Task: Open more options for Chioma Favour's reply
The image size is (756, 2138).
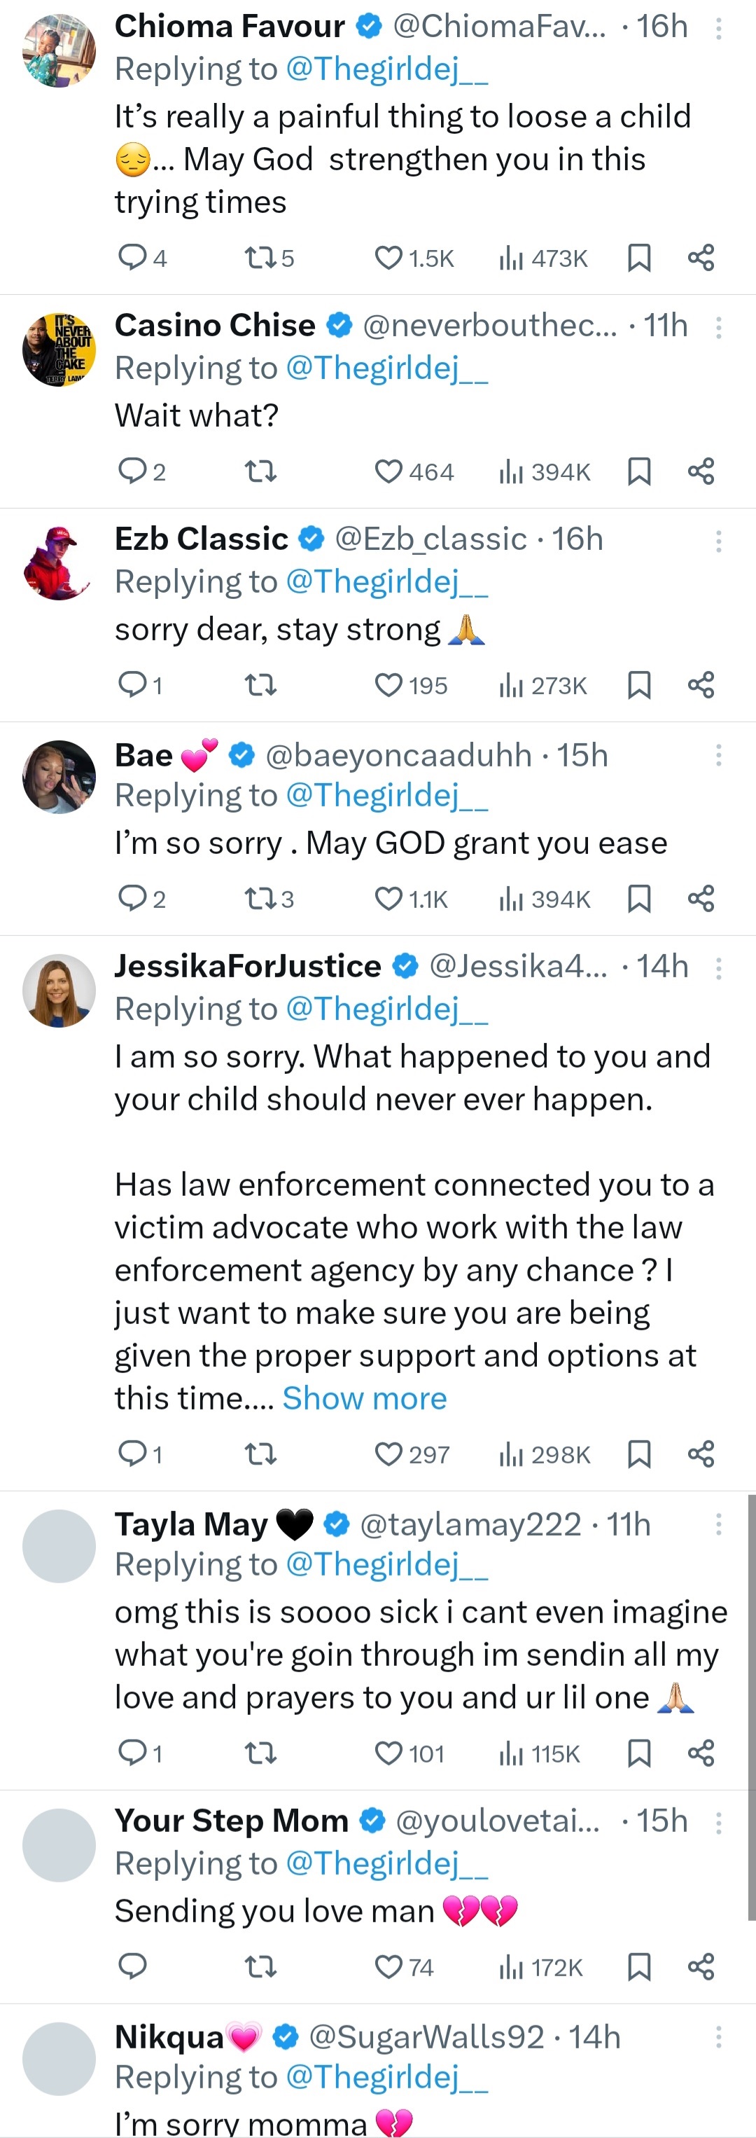Action: (x=718, y=29)
